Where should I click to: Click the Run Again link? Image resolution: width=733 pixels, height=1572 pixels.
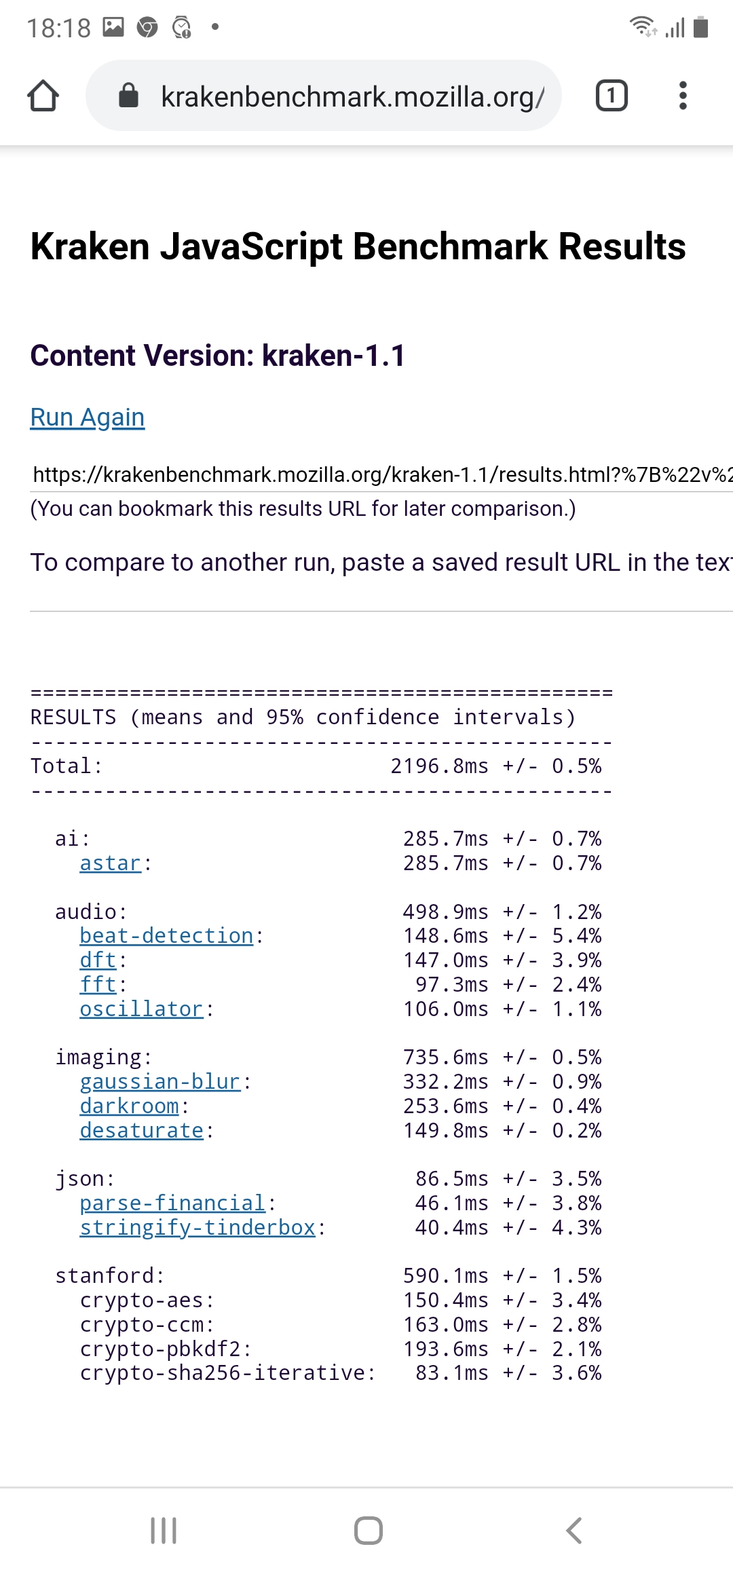tap(88, 417)
